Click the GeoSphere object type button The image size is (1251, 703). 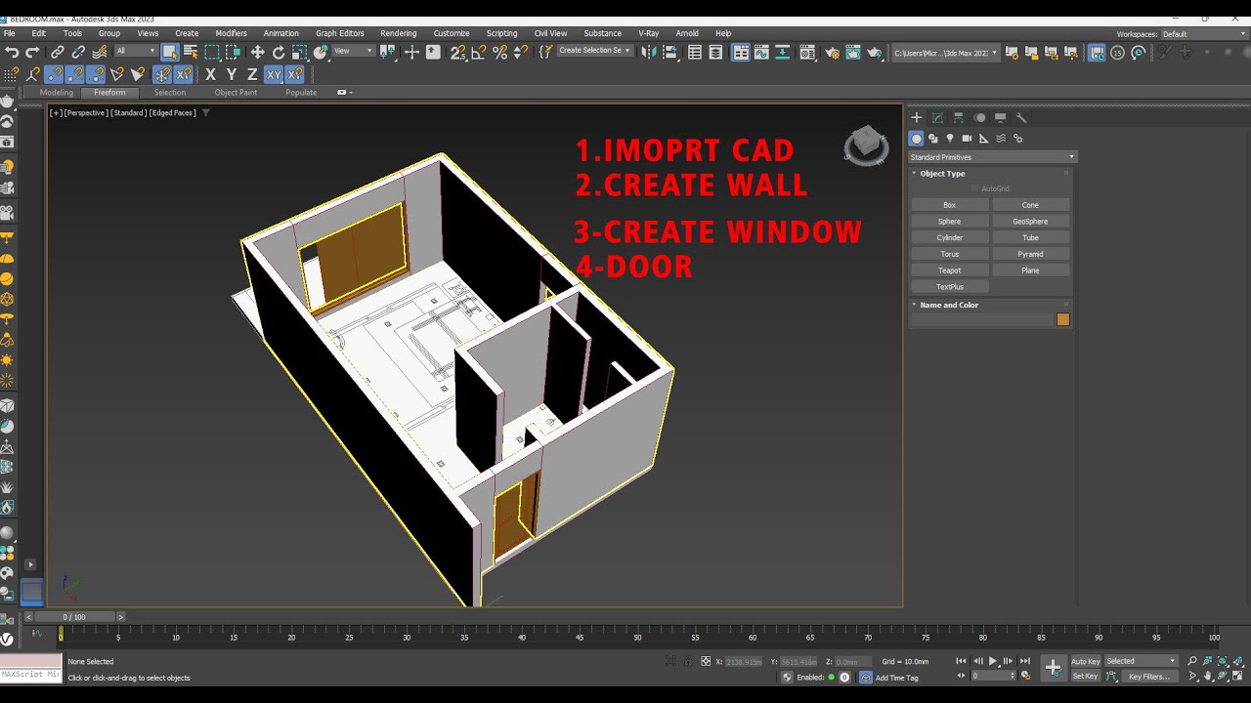pyautogui.click(x=1030, y=222)
